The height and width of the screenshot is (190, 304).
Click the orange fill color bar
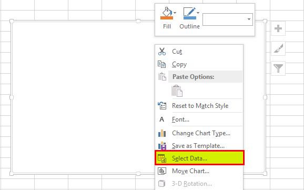[167, 18]
